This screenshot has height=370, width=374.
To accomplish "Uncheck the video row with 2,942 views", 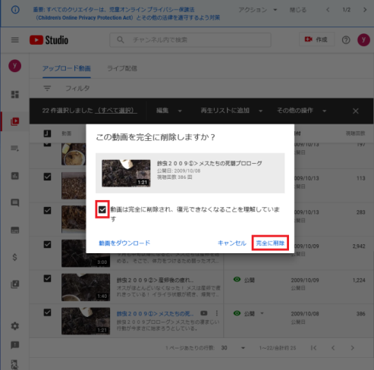I will click(x=47, y=244).
